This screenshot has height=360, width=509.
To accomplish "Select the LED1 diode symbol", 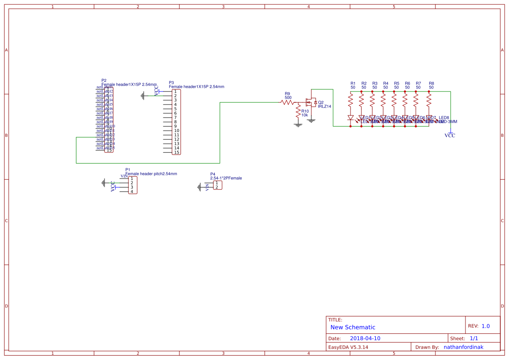I will (350, 118).
